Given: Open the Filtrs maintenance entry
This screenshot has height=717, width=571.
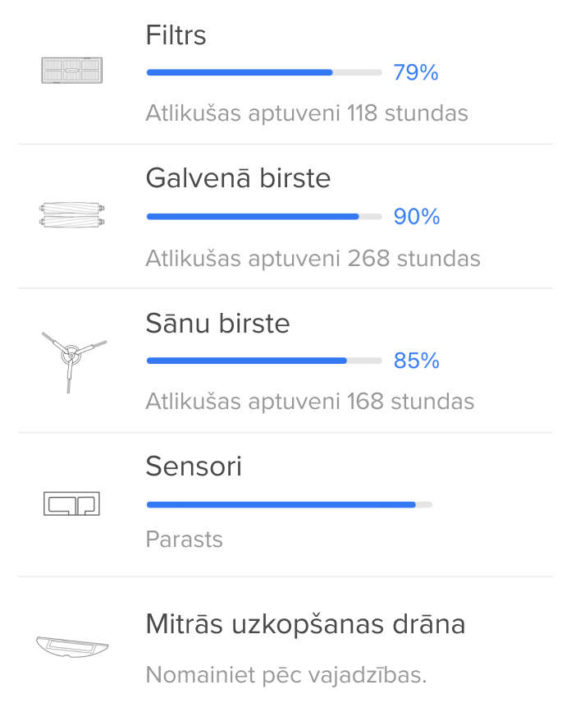Looking at the screenshot, I should [x=176, y=35].
